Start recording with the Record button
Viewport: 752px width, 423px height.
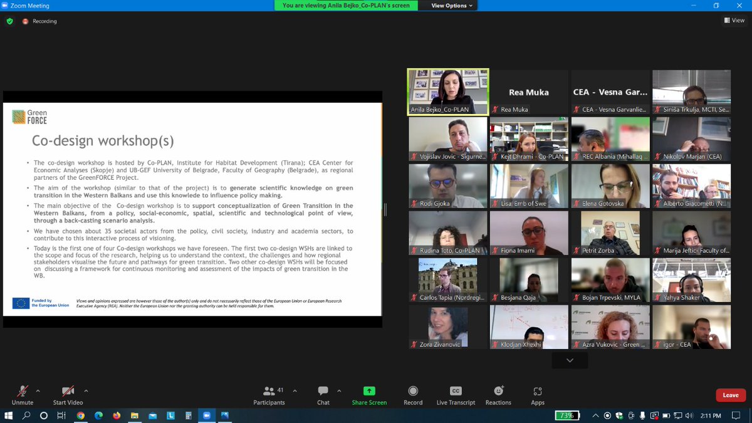coord(413,395)
